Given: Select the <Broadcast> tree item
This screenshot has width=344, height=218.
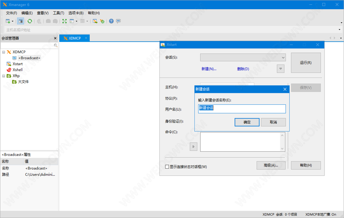Looking at the screenshot, I should pyautogui.click(x=30, y=58).
